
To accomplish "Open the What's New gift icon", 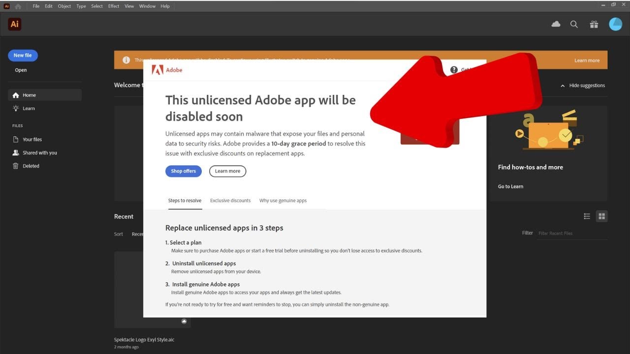I will 594,24.
